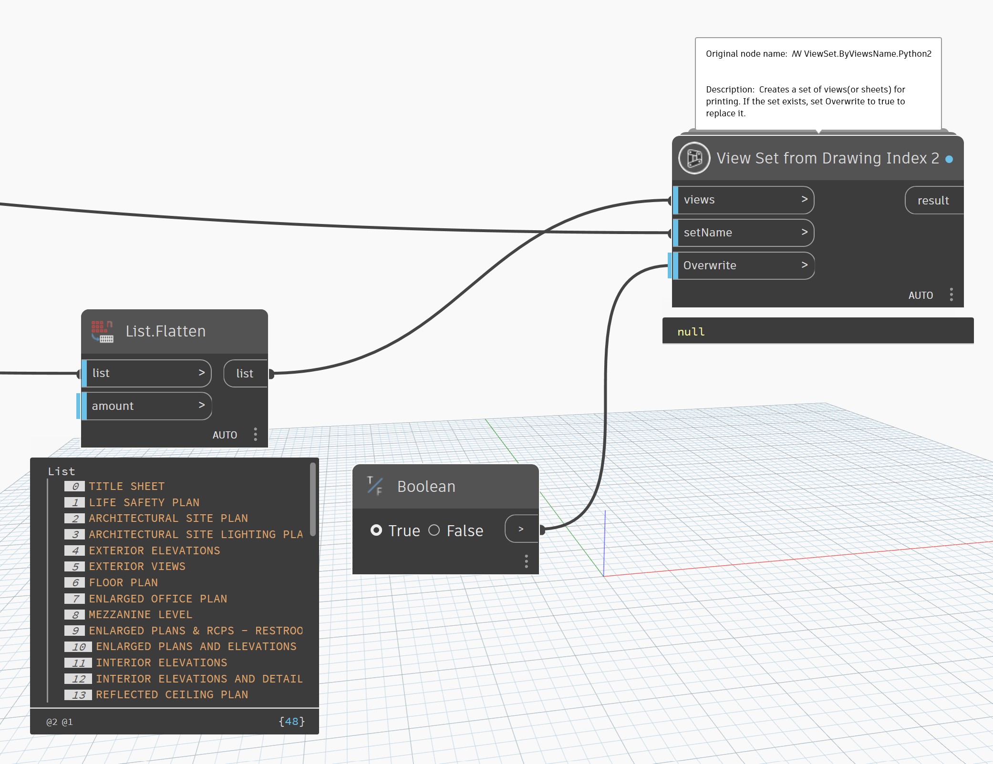Screen dimensions: 993x764
Task: Click the blue status dot on View Set header
Action: [x=949, y=159]
